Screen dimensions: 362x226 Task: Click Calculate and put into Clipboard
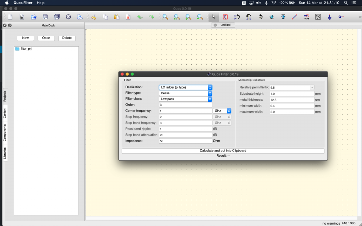point(223,151)
